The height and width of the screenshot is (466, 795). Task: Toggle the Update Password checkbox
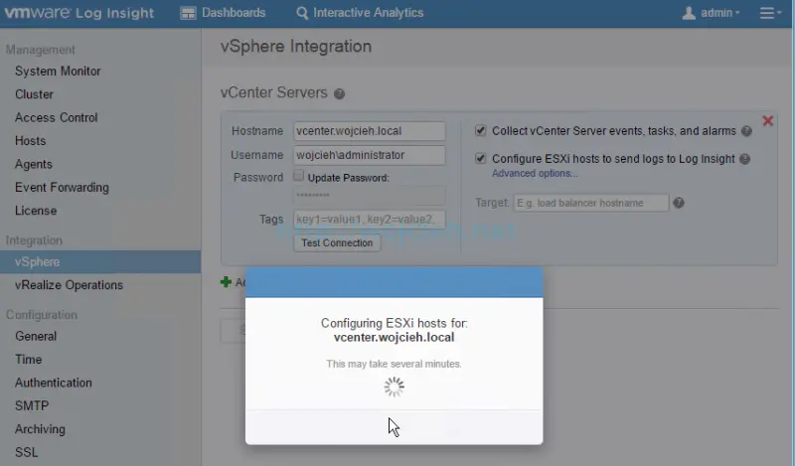point(299,176)
